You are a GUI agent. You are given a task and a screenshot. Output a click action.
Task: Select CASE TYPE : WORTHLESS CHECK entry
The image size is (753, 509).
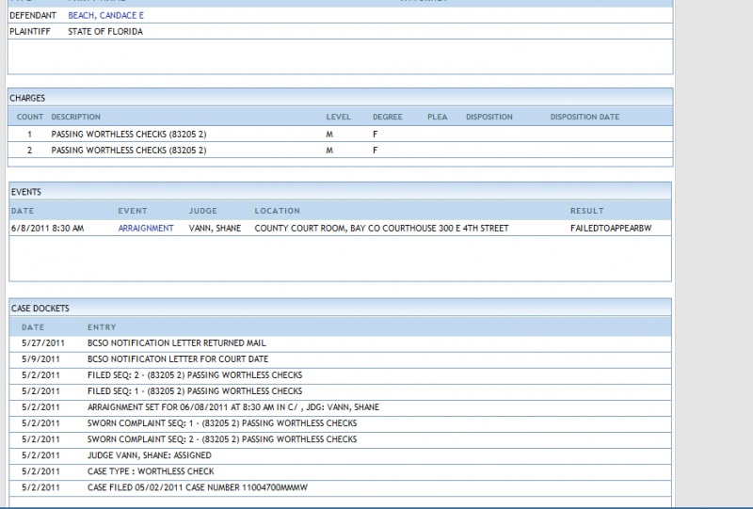(151, 471)
